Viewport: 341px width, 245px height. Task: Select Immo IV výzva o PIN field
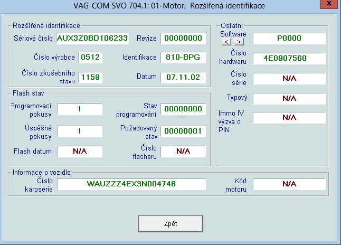(289, 118)
